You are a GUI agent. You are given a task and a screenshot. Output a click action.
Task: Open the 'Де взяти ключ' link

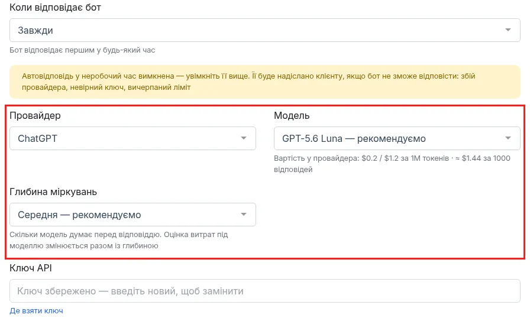pos(36,310)
